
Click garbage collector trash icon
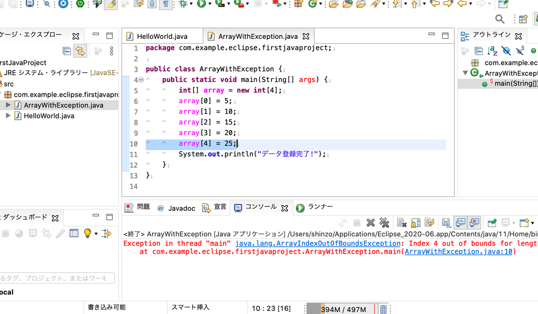383,310
